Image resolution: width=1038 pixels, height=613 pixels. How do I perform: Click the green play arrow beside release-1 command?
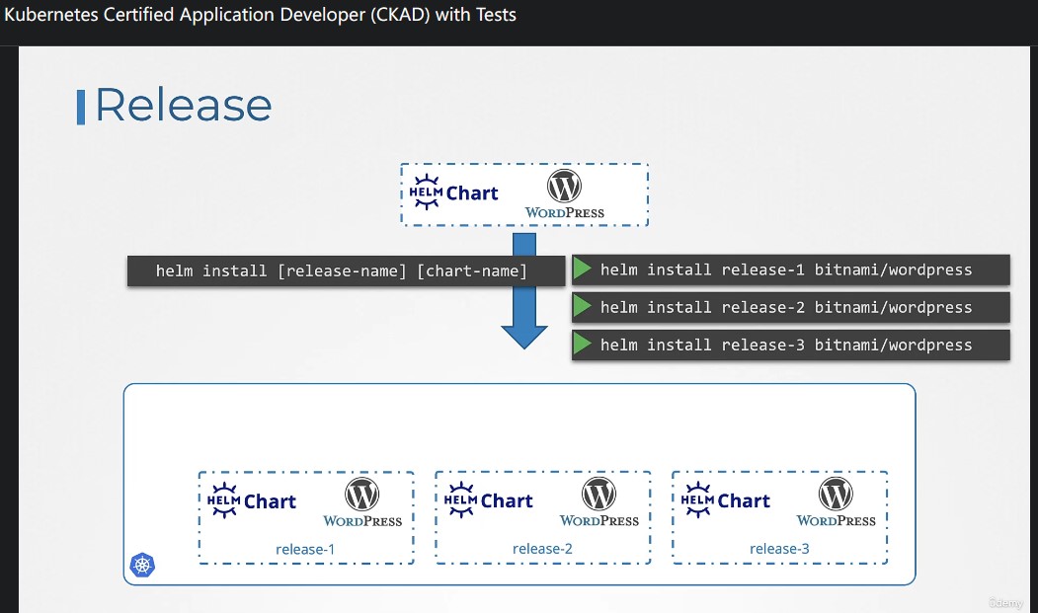coord(583,268)
